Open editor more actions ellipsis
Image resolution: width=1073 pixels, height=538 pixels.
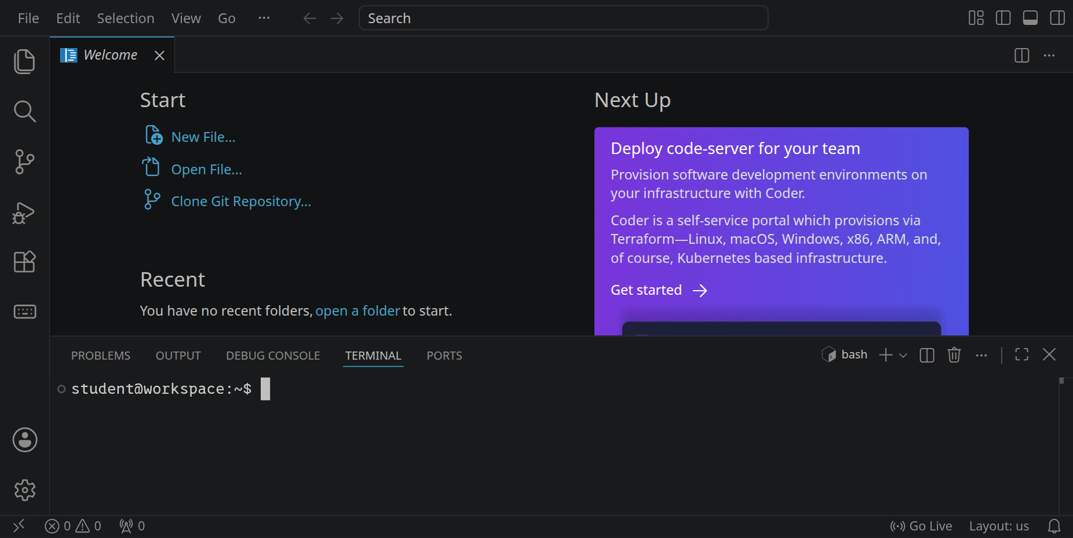tap(1049, 56)
